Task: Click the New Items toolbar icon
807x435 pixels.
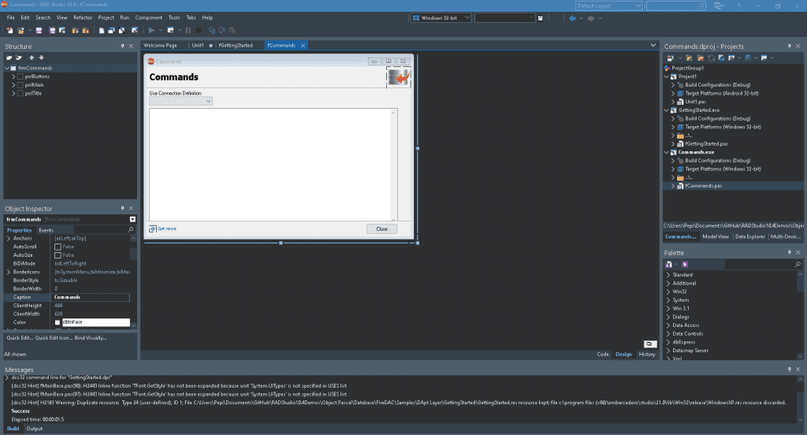Action: [9, 31]
